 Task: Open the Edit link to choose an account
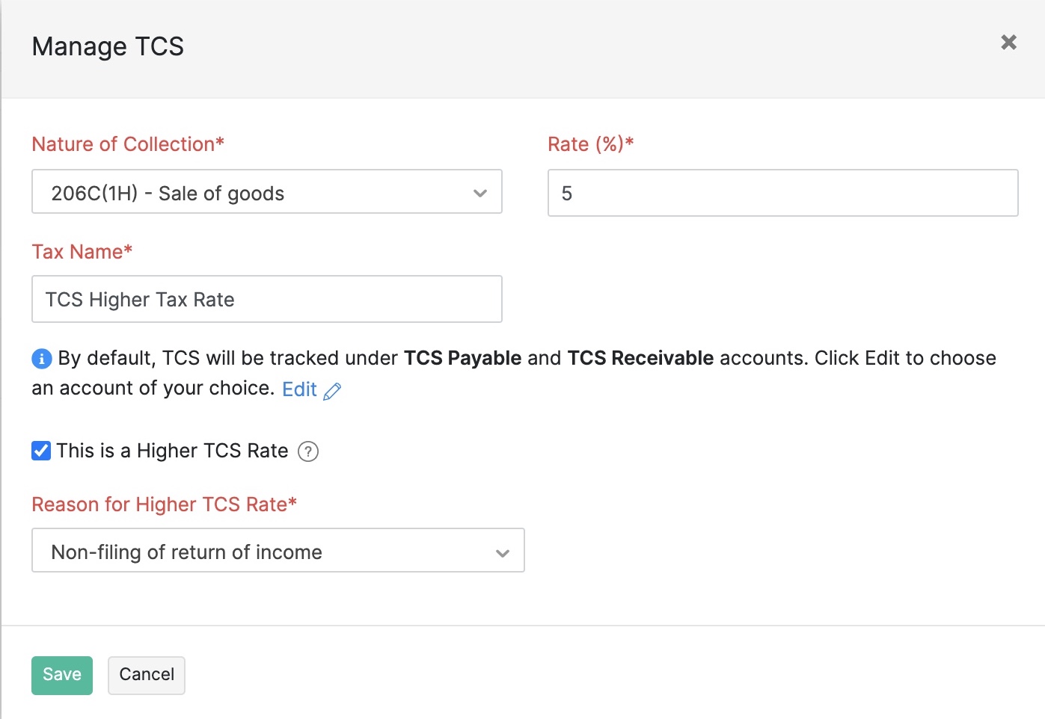(298, 389)
